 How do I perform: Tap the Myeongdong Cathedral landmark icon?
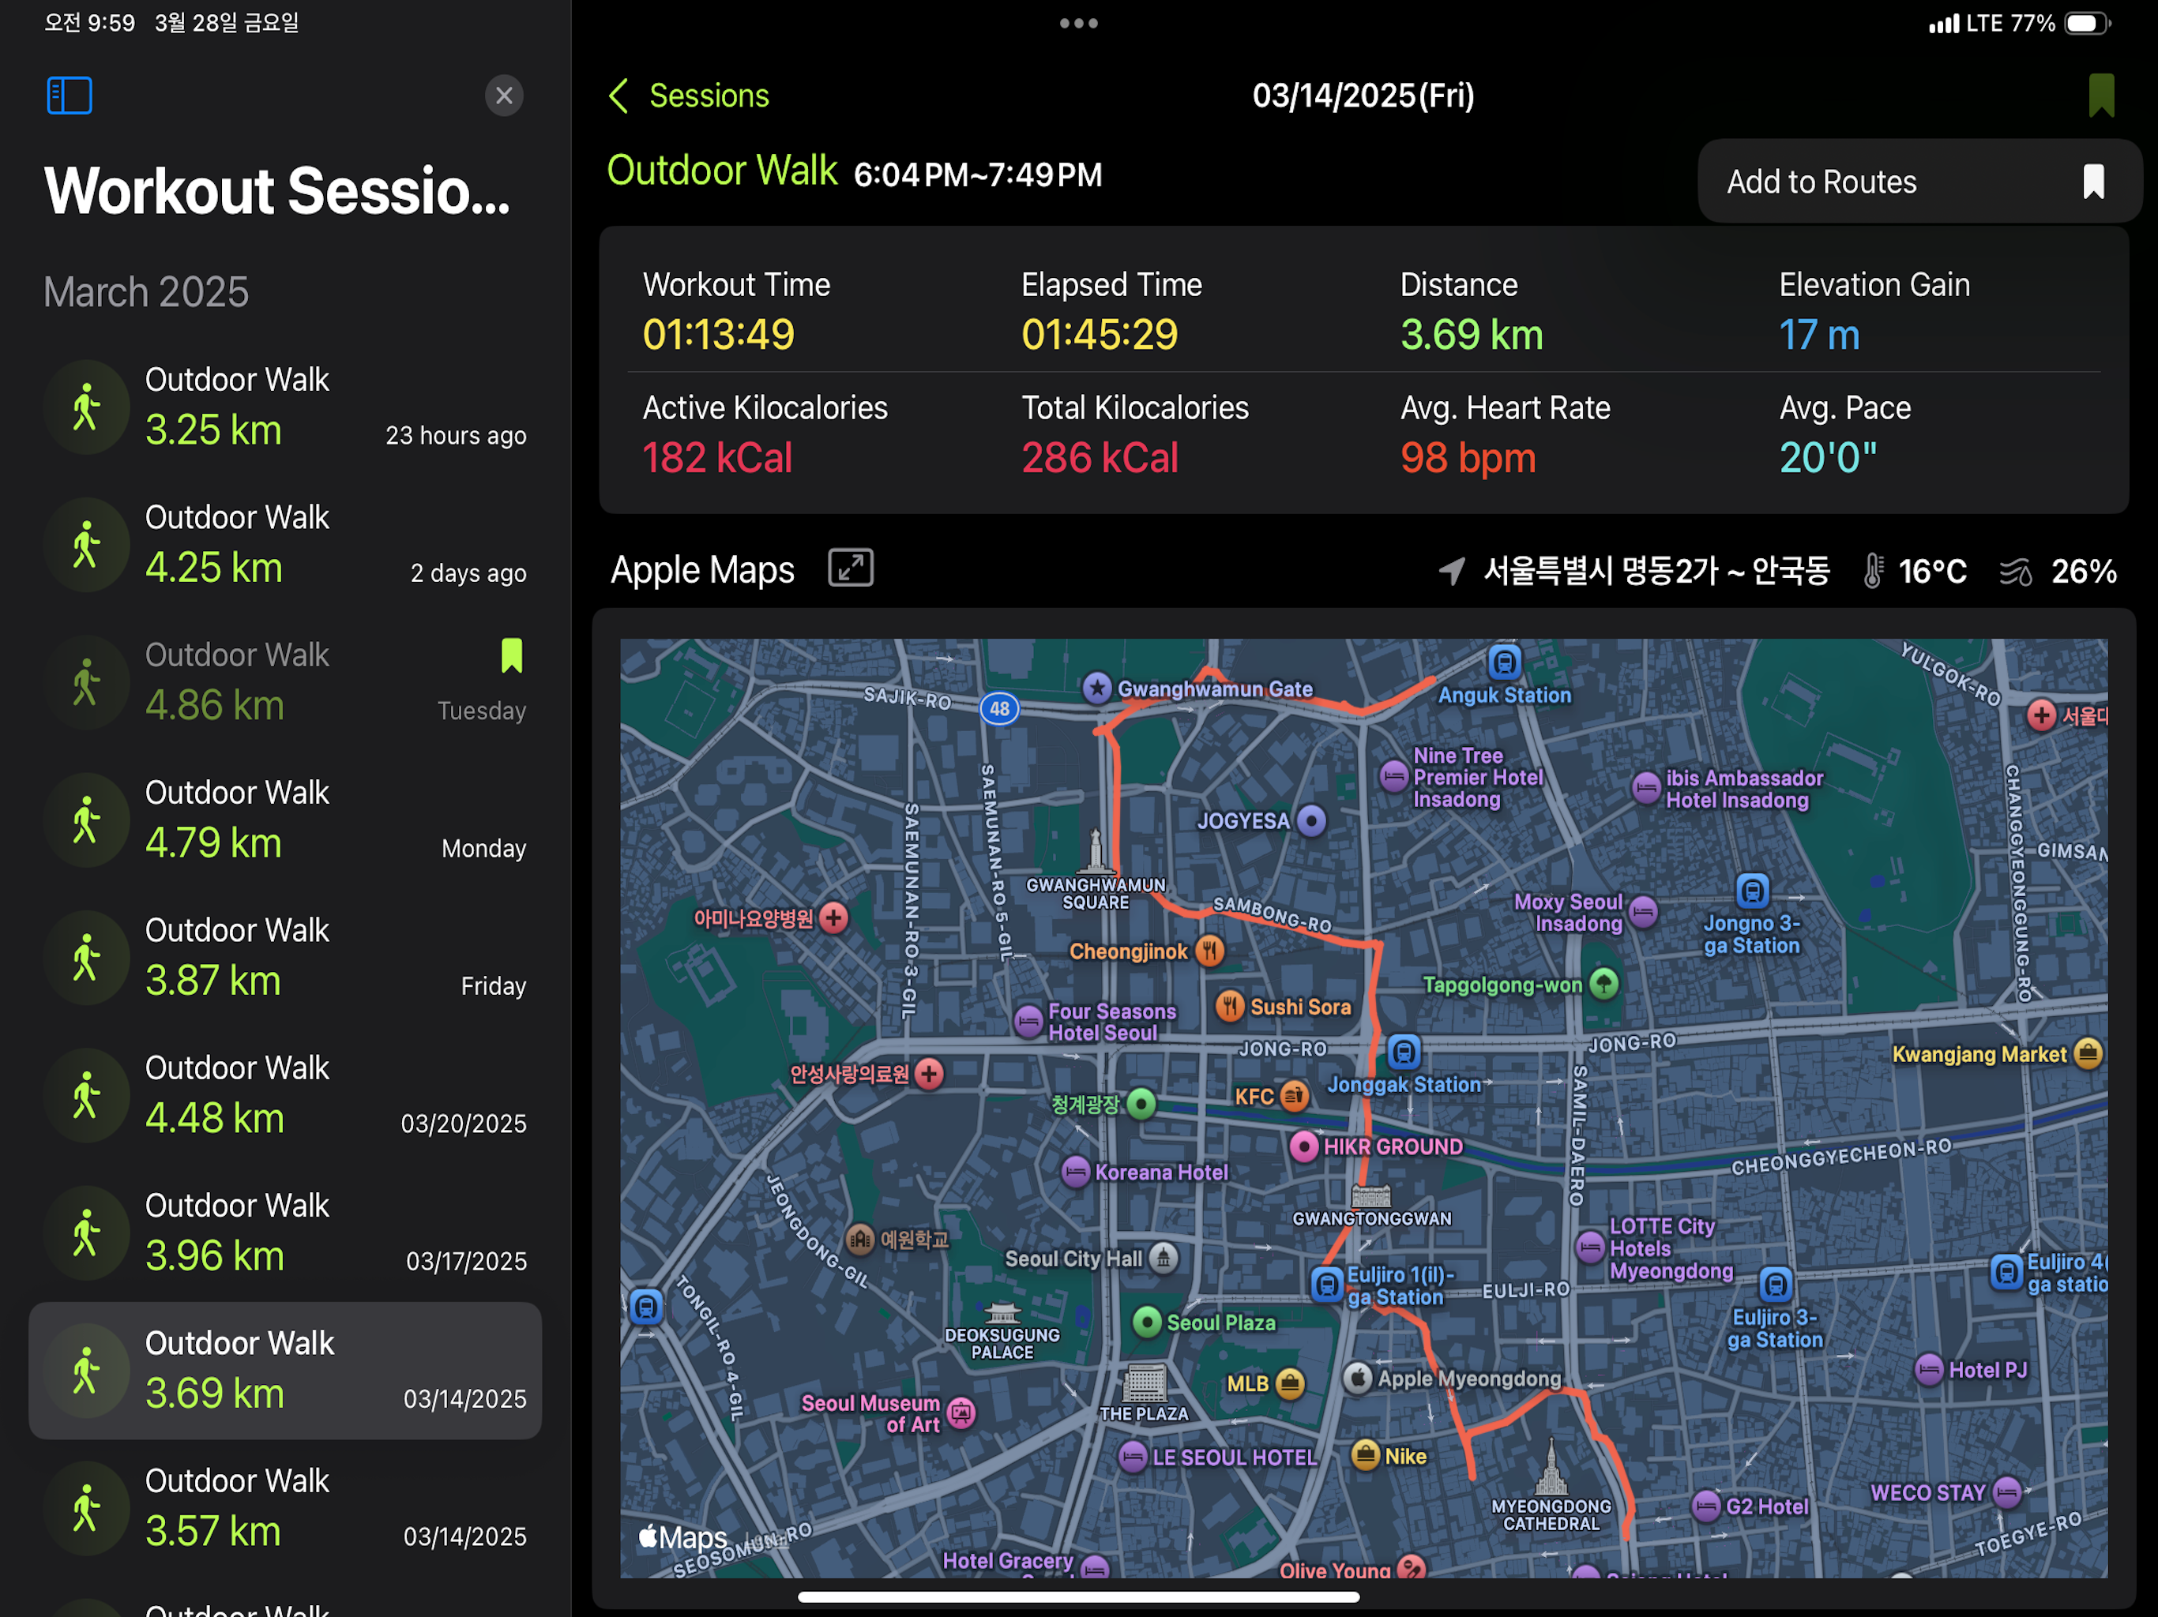[x=1551, y=1467]
